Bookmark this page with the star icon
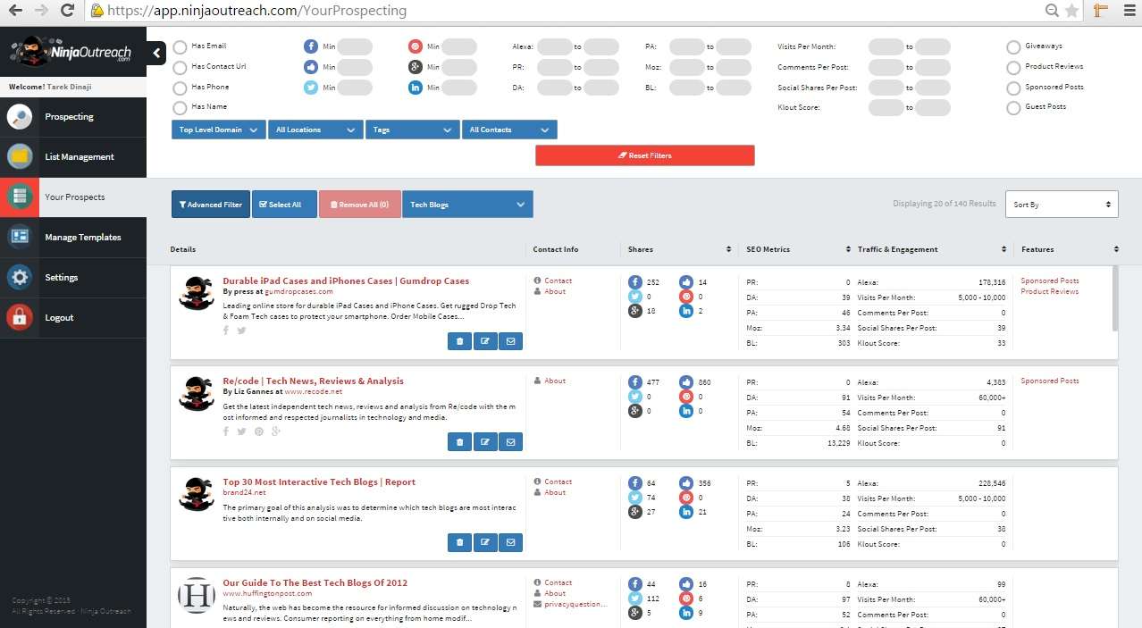 (1071, 11)
